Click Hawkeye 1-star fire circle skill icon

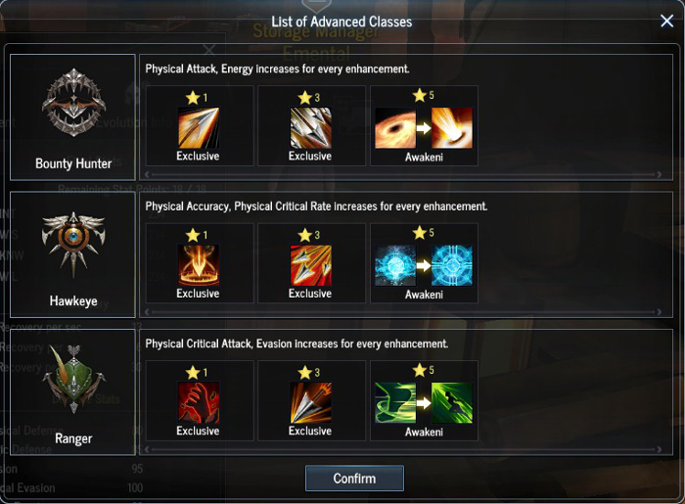click(x=199, y=265)
